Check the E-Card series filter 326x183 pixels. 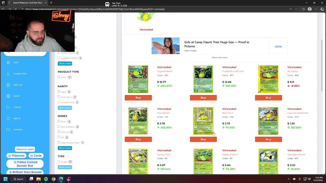coord(59,132)
